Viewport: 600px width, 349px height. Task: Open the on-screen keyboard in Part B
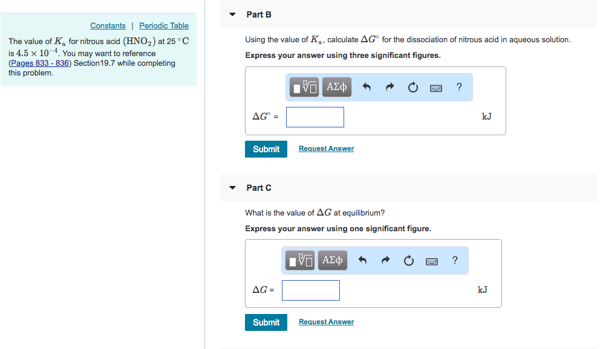(x=437, y=87)
